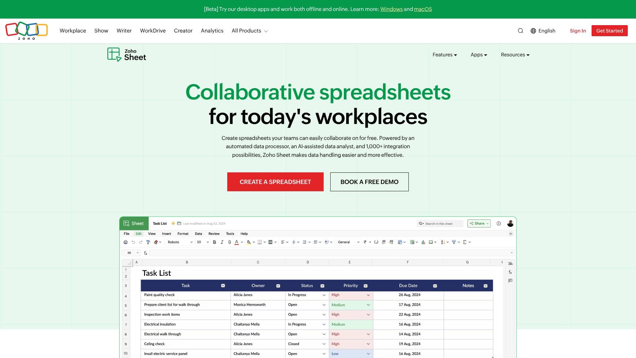Click the search magnifier icon in the Zoho navigation bar
The image size is (636, 358).
520,31
